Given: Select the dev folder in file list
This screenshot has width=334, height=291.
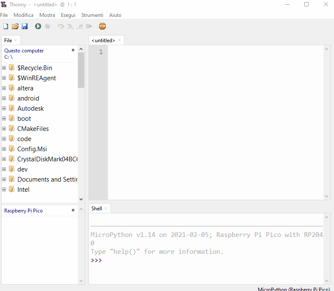Looking at the screenshot, I should 22,169.
